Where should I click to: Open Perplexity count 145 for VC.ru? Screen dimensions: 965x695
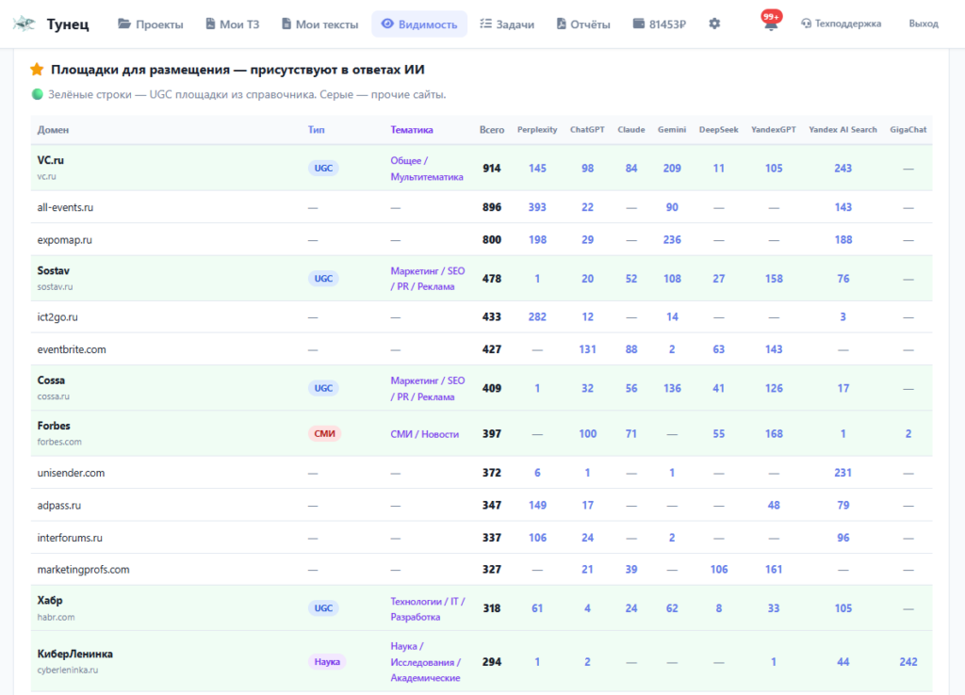[x=537, y=168]
